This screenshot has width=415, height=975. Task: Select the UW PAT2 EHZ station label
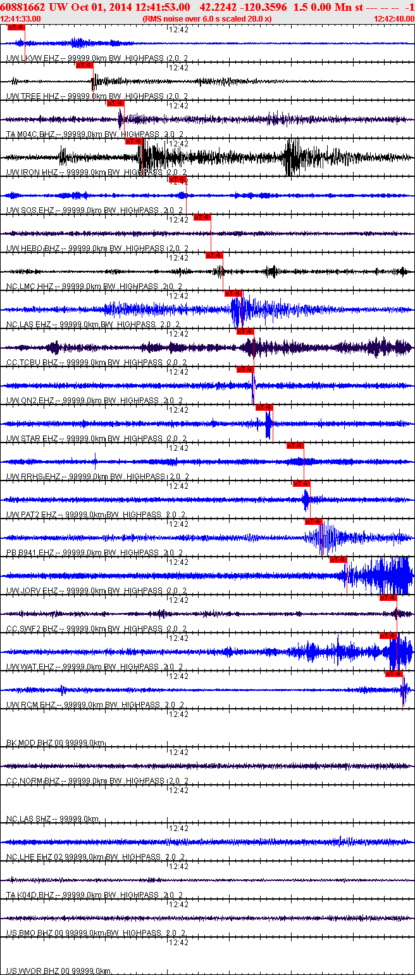[96, 515]
